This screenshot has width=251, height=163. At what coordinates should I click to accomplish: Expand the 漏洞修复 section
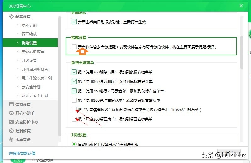pyautogui.click(x=23, y=131)
